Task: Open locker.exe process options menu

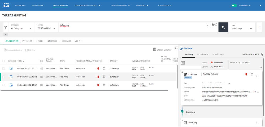Action: (257, 76)
